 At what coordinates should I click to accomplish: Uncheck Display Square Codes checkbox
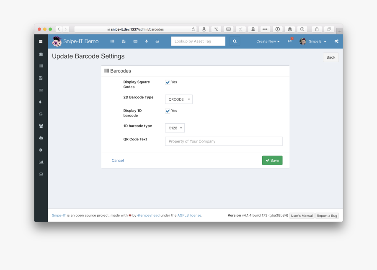pyautogui.click(x=168, y=82)
